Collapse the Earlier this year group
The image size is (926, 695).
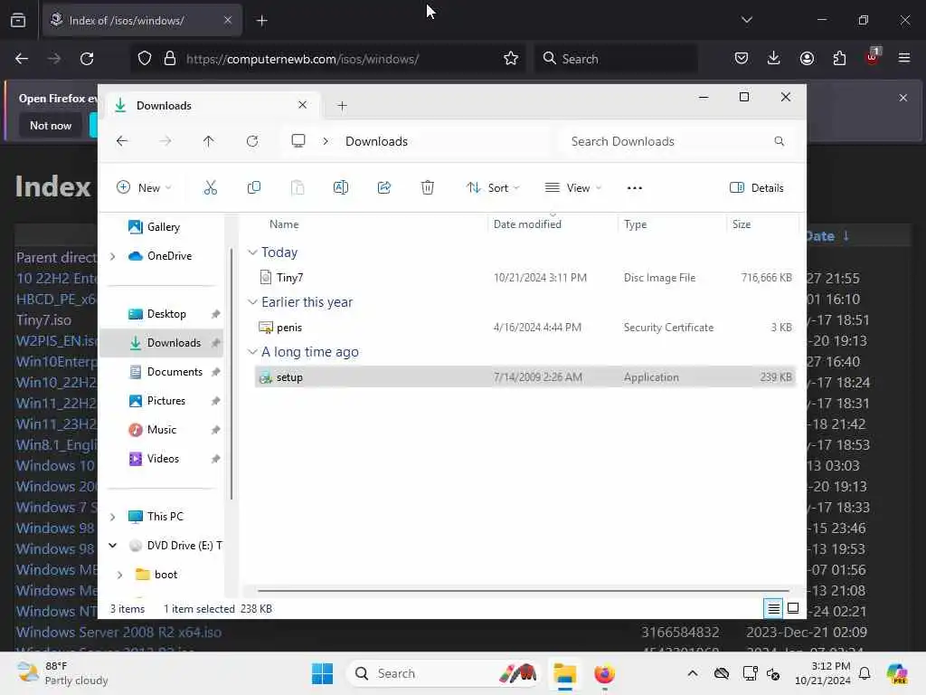[x=252, y=302]
